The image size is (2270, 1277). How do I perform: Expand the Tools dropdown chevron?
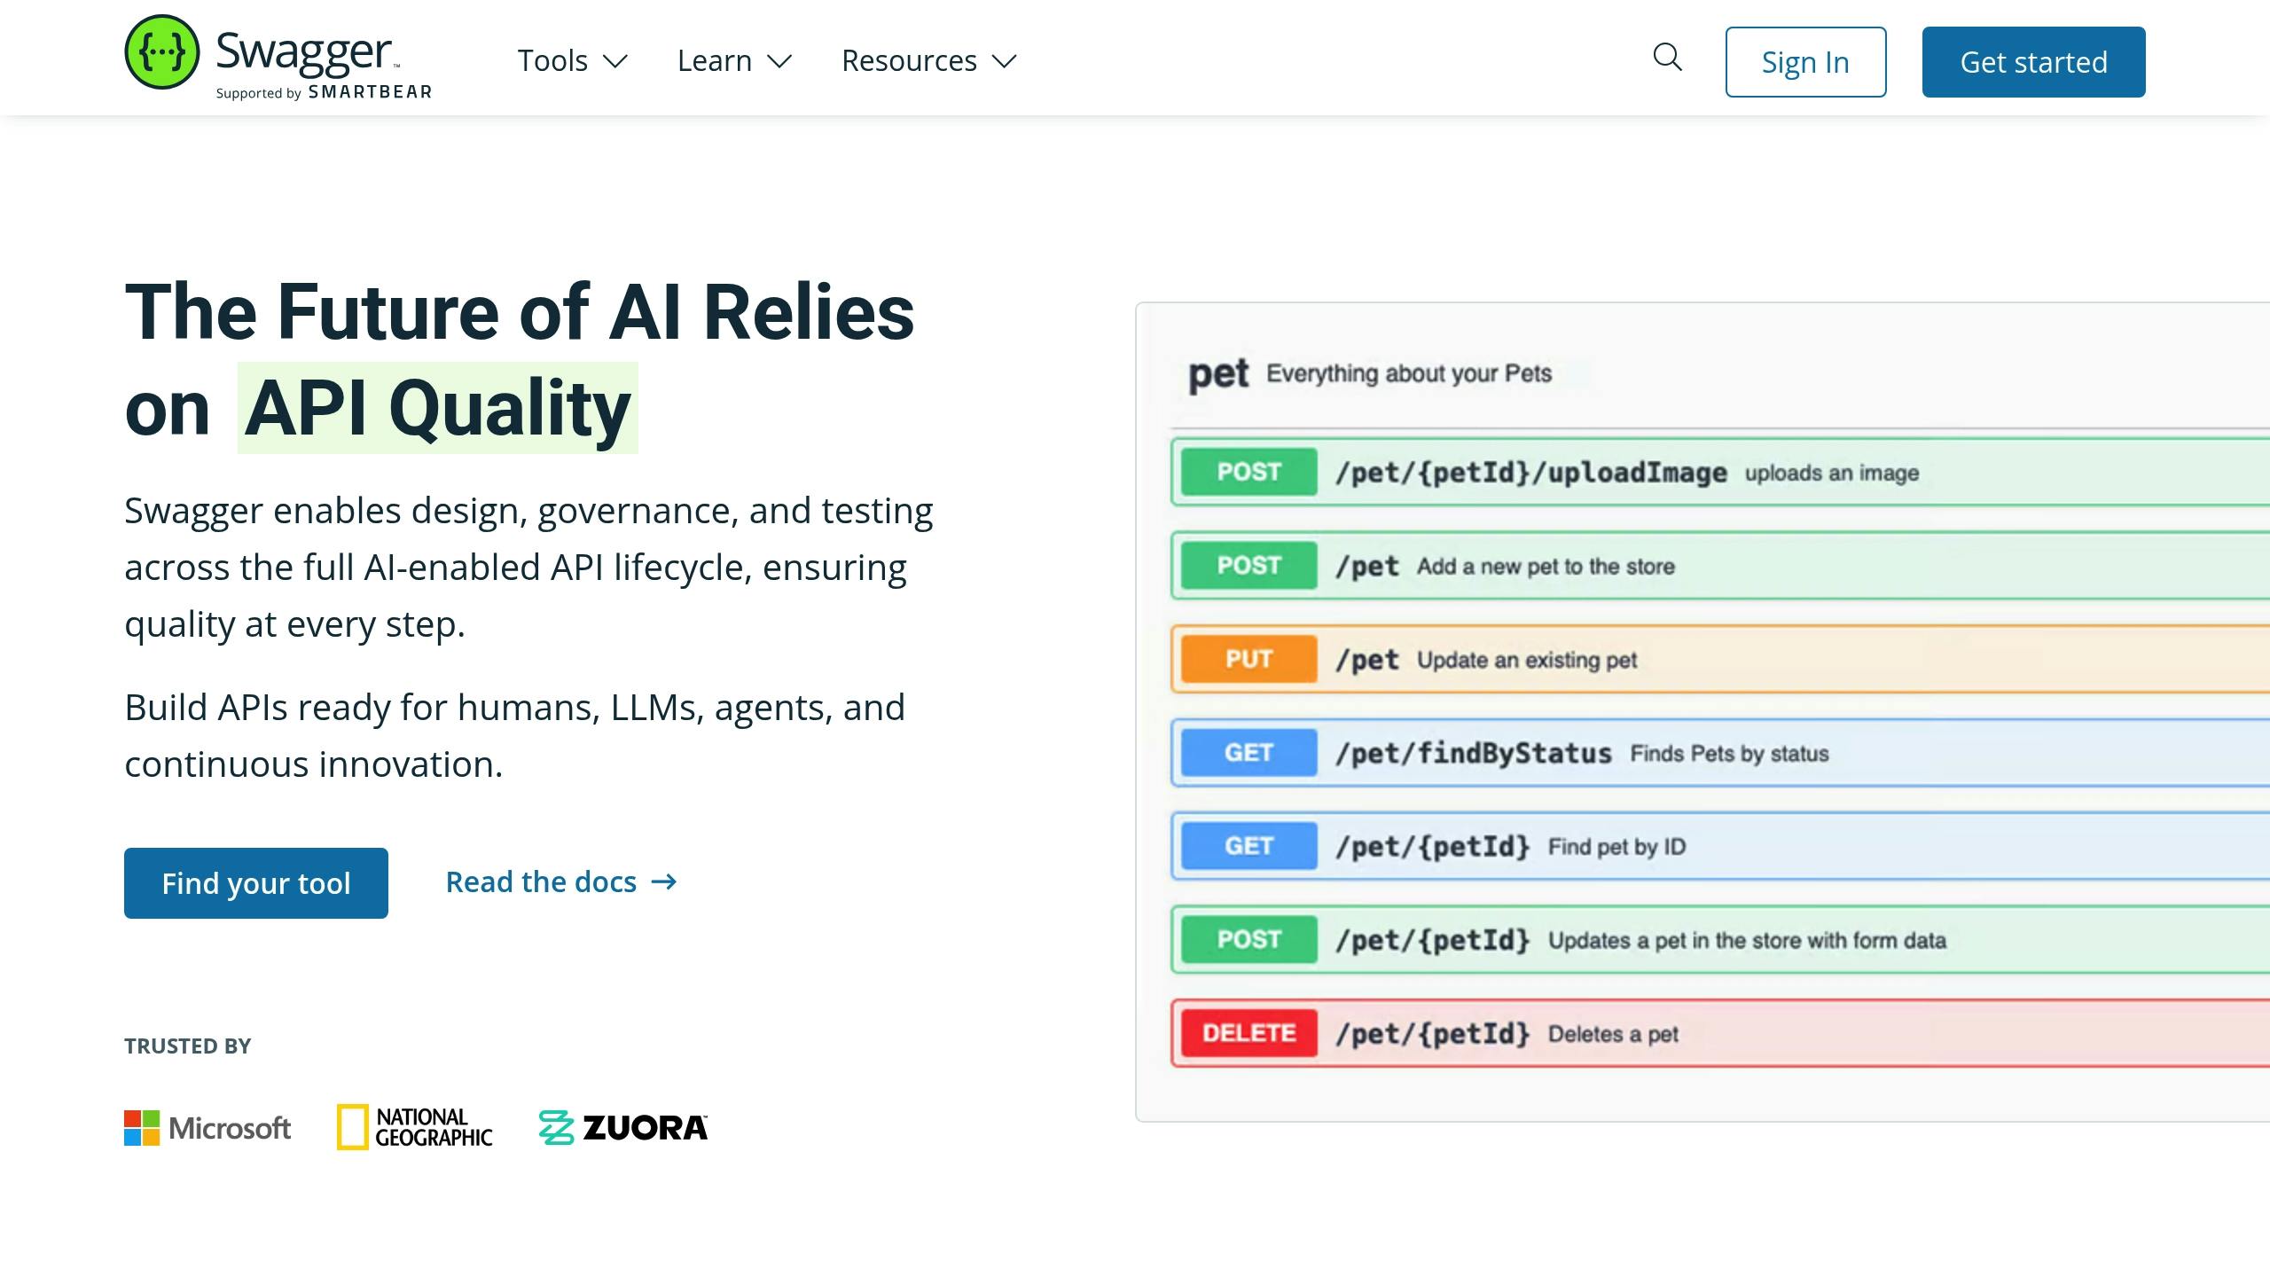coord(615,61)
